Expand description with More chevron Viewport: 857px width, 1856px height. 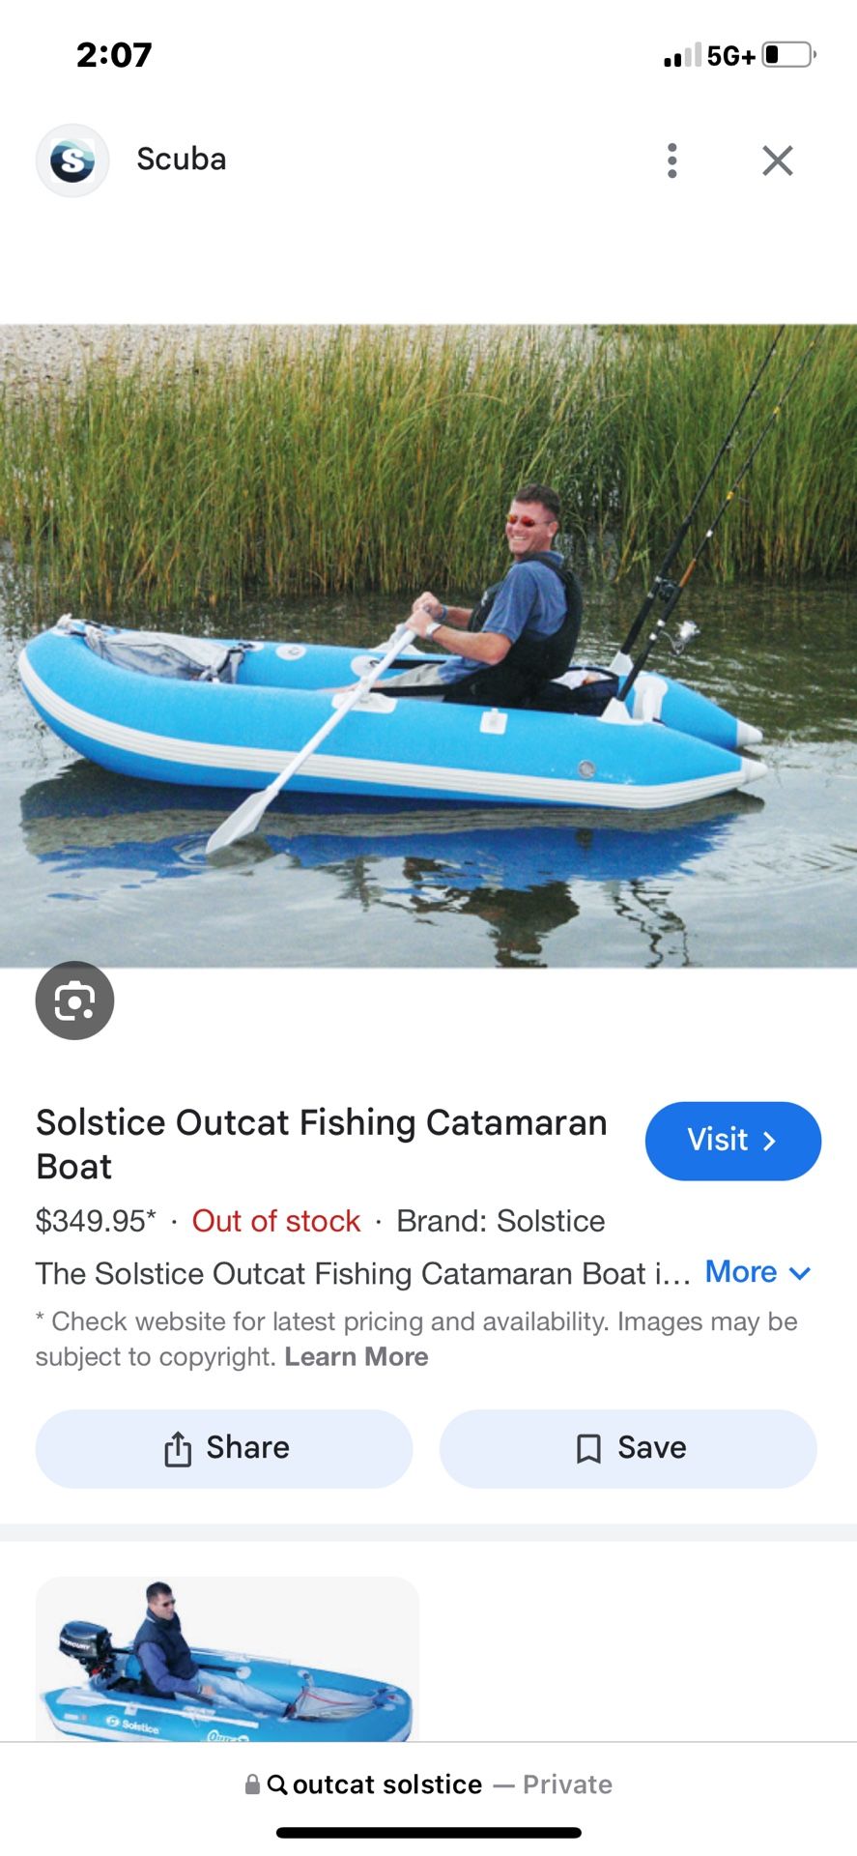coord(758,1272)
